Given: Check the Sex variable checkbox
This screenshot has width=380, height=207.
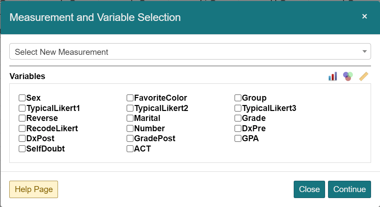Looking at the screenshot, I should coord(22,98).
